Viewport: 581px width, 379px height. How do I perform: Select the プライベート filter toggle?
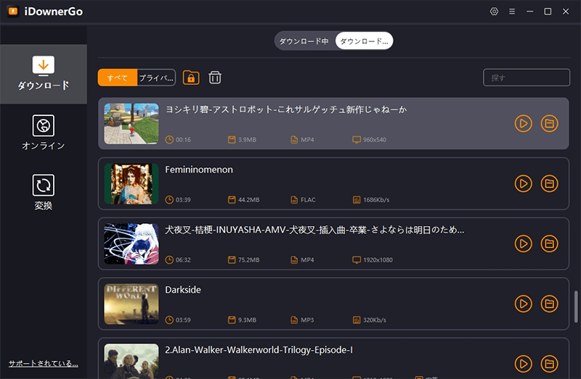tap(156, 78)
